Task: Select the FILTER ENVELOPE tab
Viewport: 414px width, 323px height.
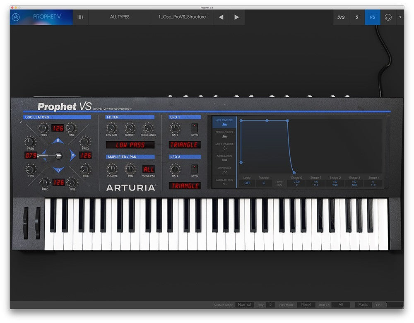Action: pyautogui.click(x=224, y=134)
